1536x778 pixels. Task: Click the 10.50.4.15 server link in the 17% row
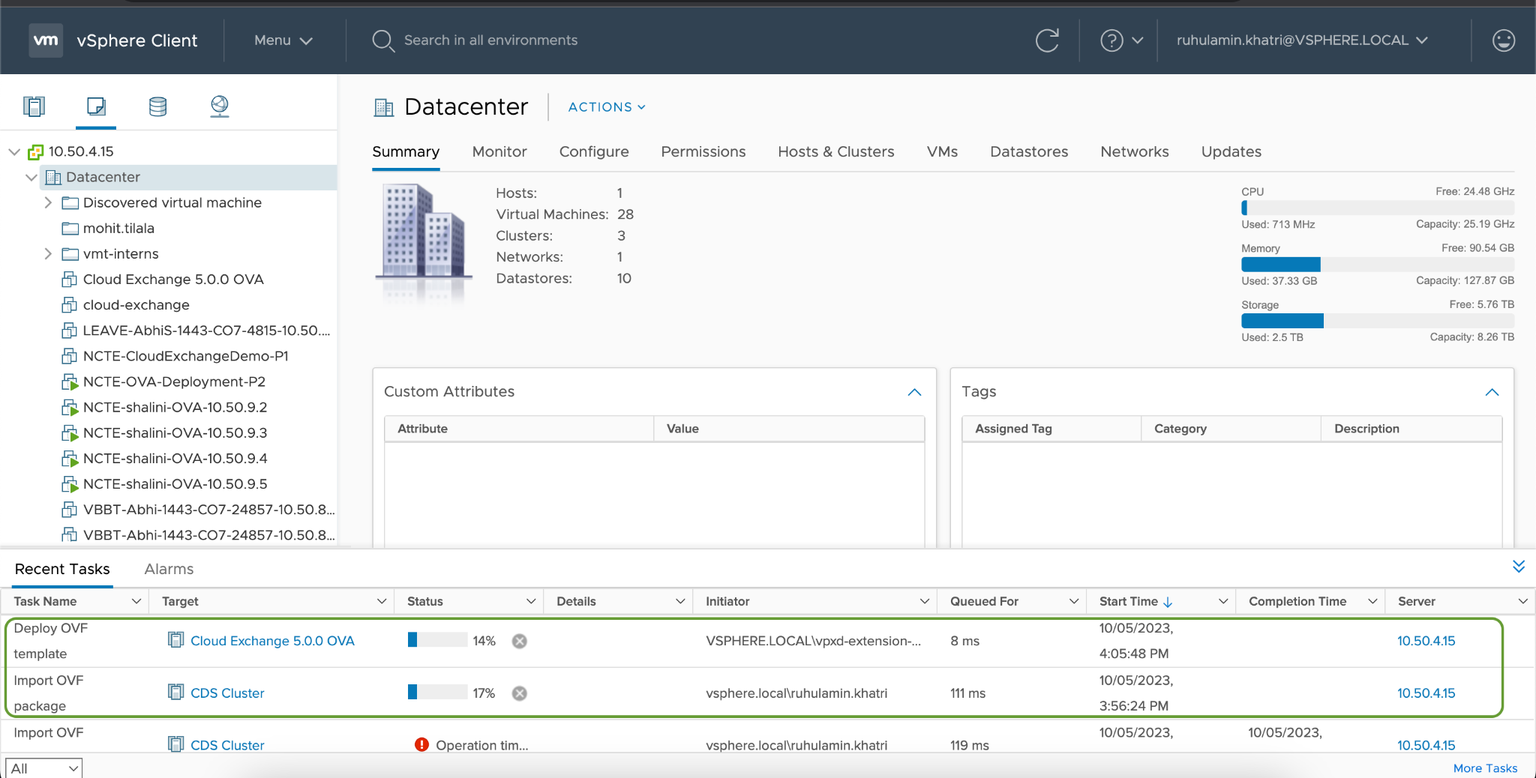tap(1426, 693)
